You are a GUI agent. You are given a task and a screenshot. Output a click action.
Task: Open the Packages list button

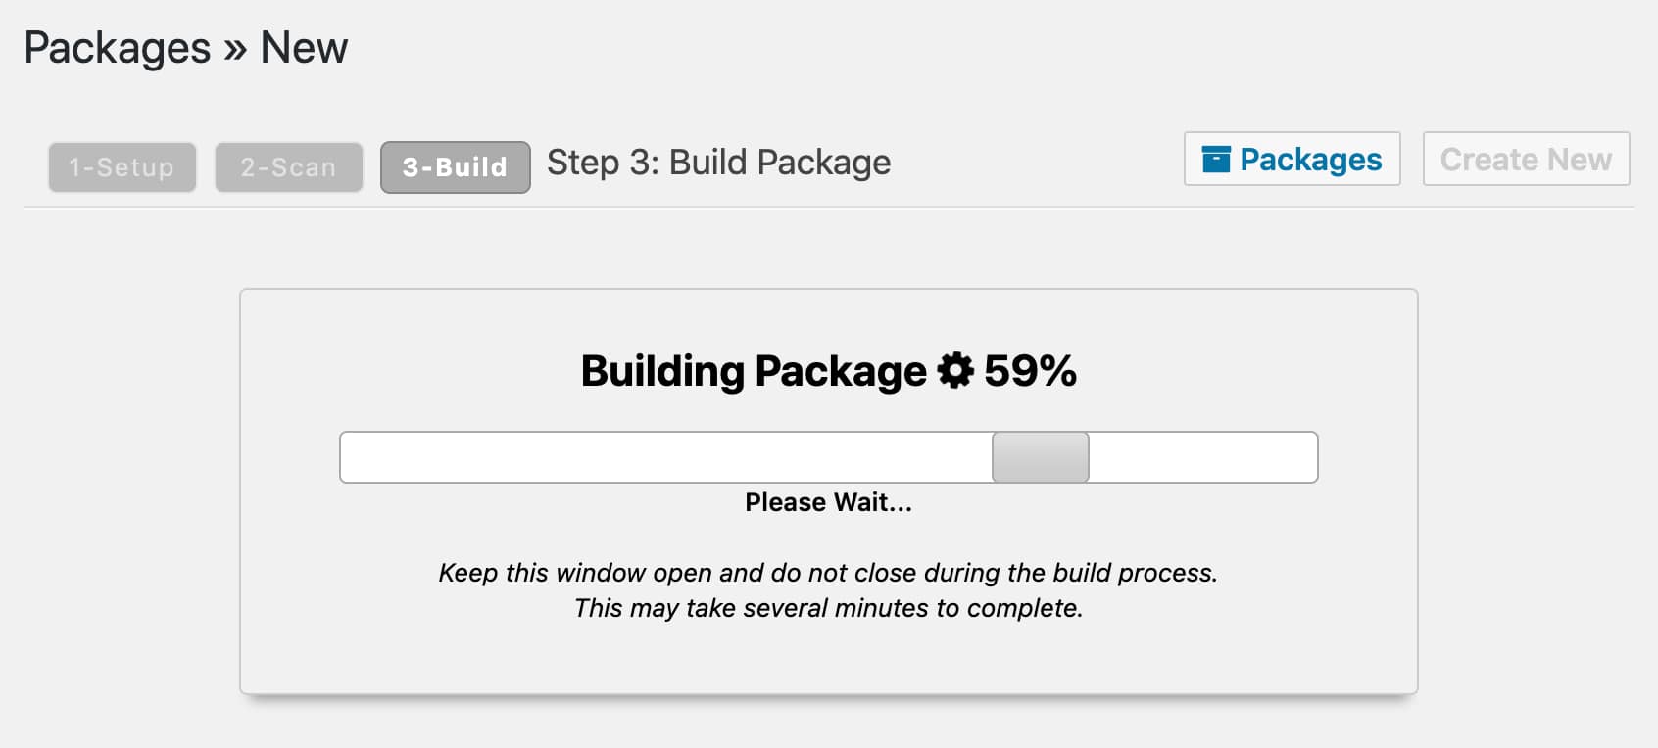click(1292, 160)
